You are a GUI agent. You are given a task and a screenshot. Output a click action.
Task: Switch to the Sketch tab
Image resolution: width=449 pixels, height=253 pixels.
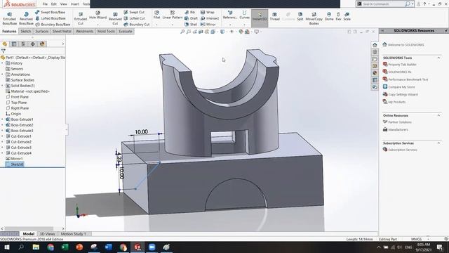click(26, 31)
